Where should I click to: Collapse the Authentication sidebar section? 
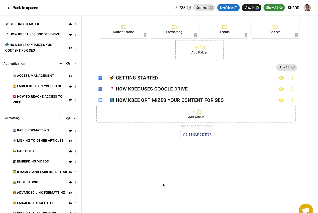point(75,64)
